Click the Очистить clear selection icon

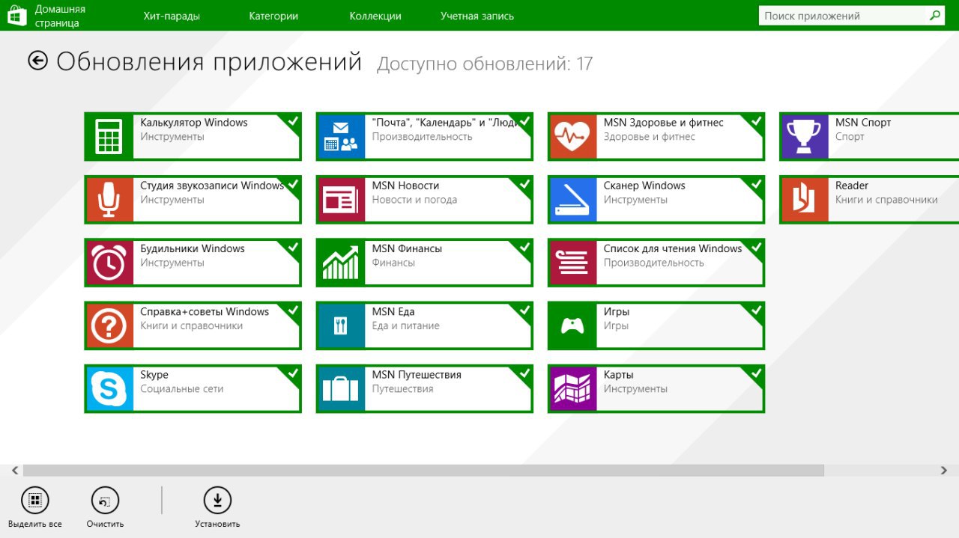105,500
